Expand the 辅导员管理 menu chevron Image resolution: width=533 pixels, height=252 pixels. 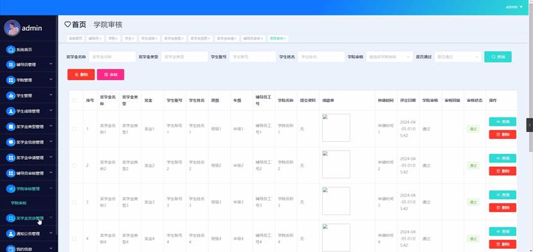point(51,63)
